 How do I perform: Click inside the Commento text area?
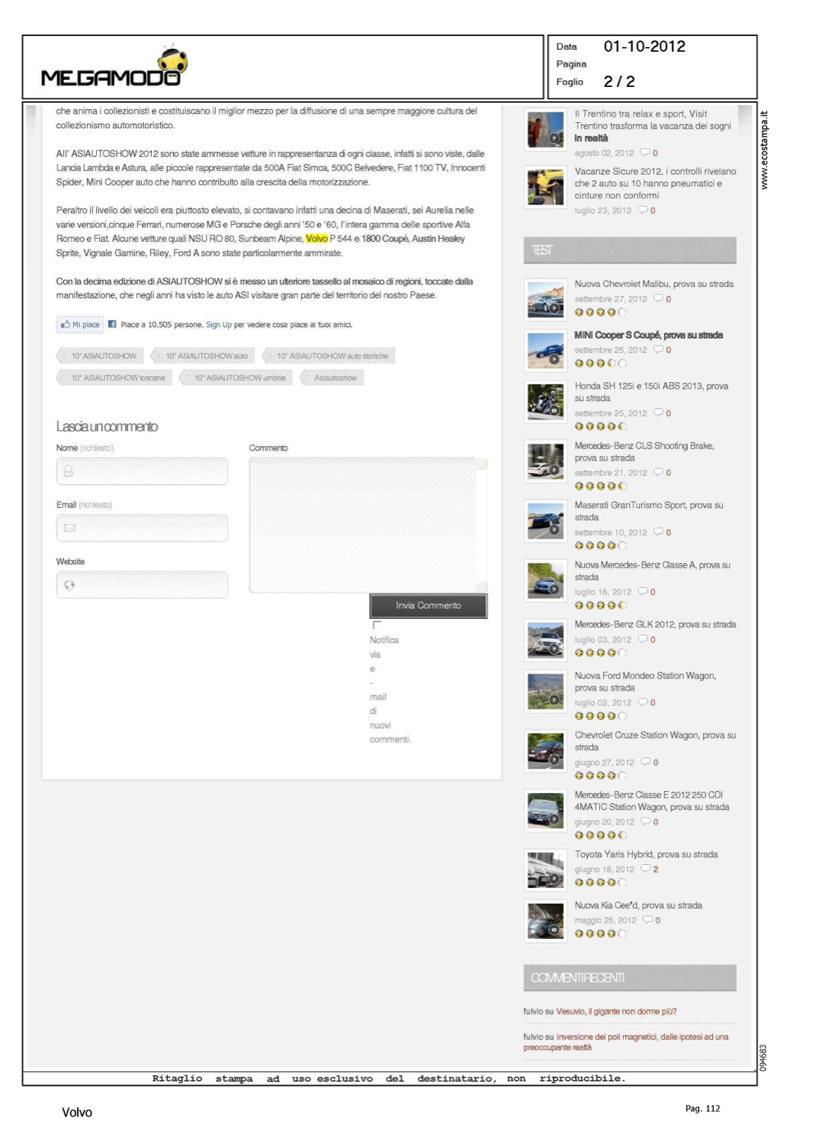click(363, 525)
